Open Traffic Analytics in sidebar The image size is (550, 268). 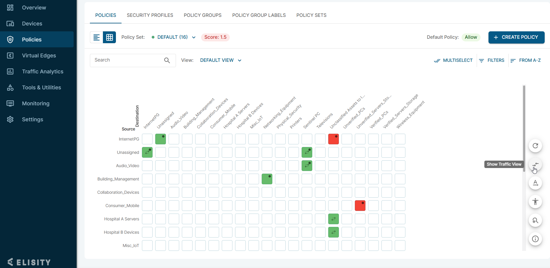click(x=42, y=72)
